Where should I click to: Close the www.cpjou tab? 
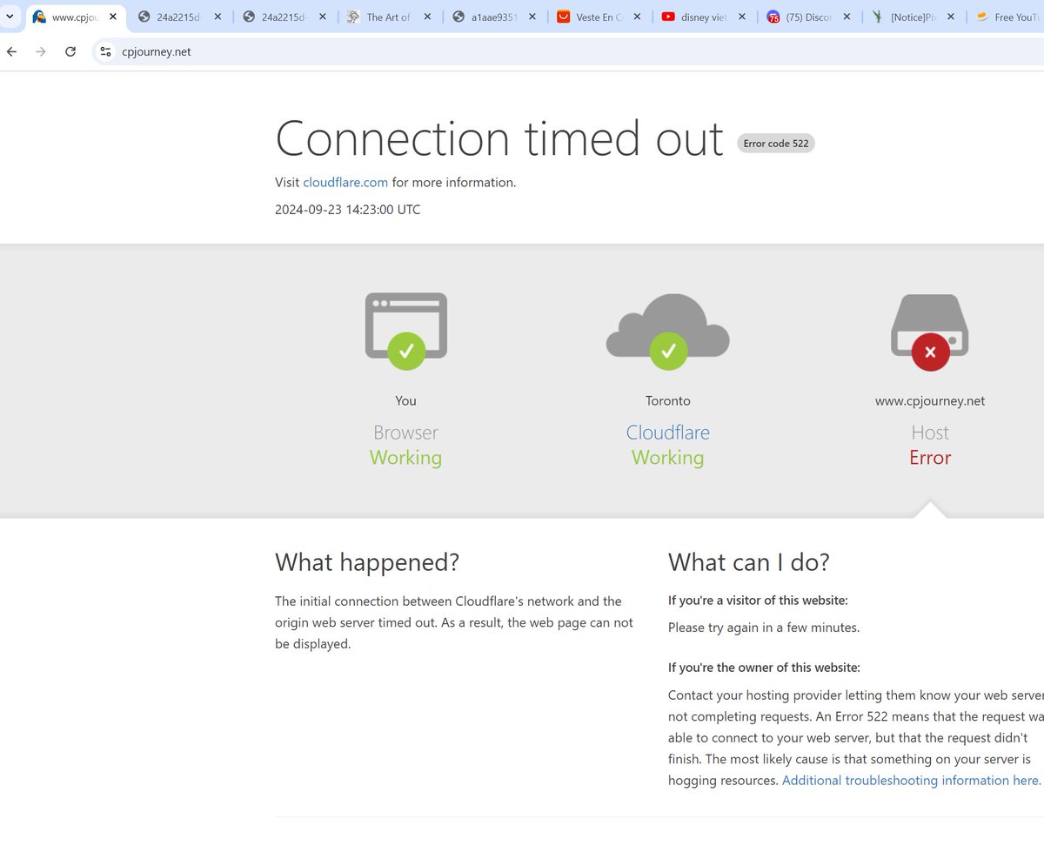[x=113, y=17]
